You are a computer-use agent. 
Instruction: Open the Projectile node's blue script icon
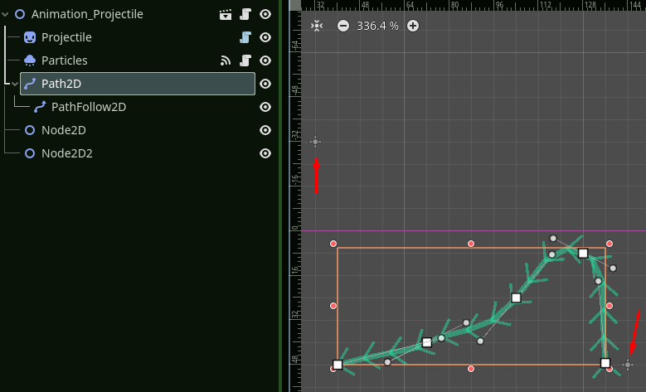(x=245, y=37)
